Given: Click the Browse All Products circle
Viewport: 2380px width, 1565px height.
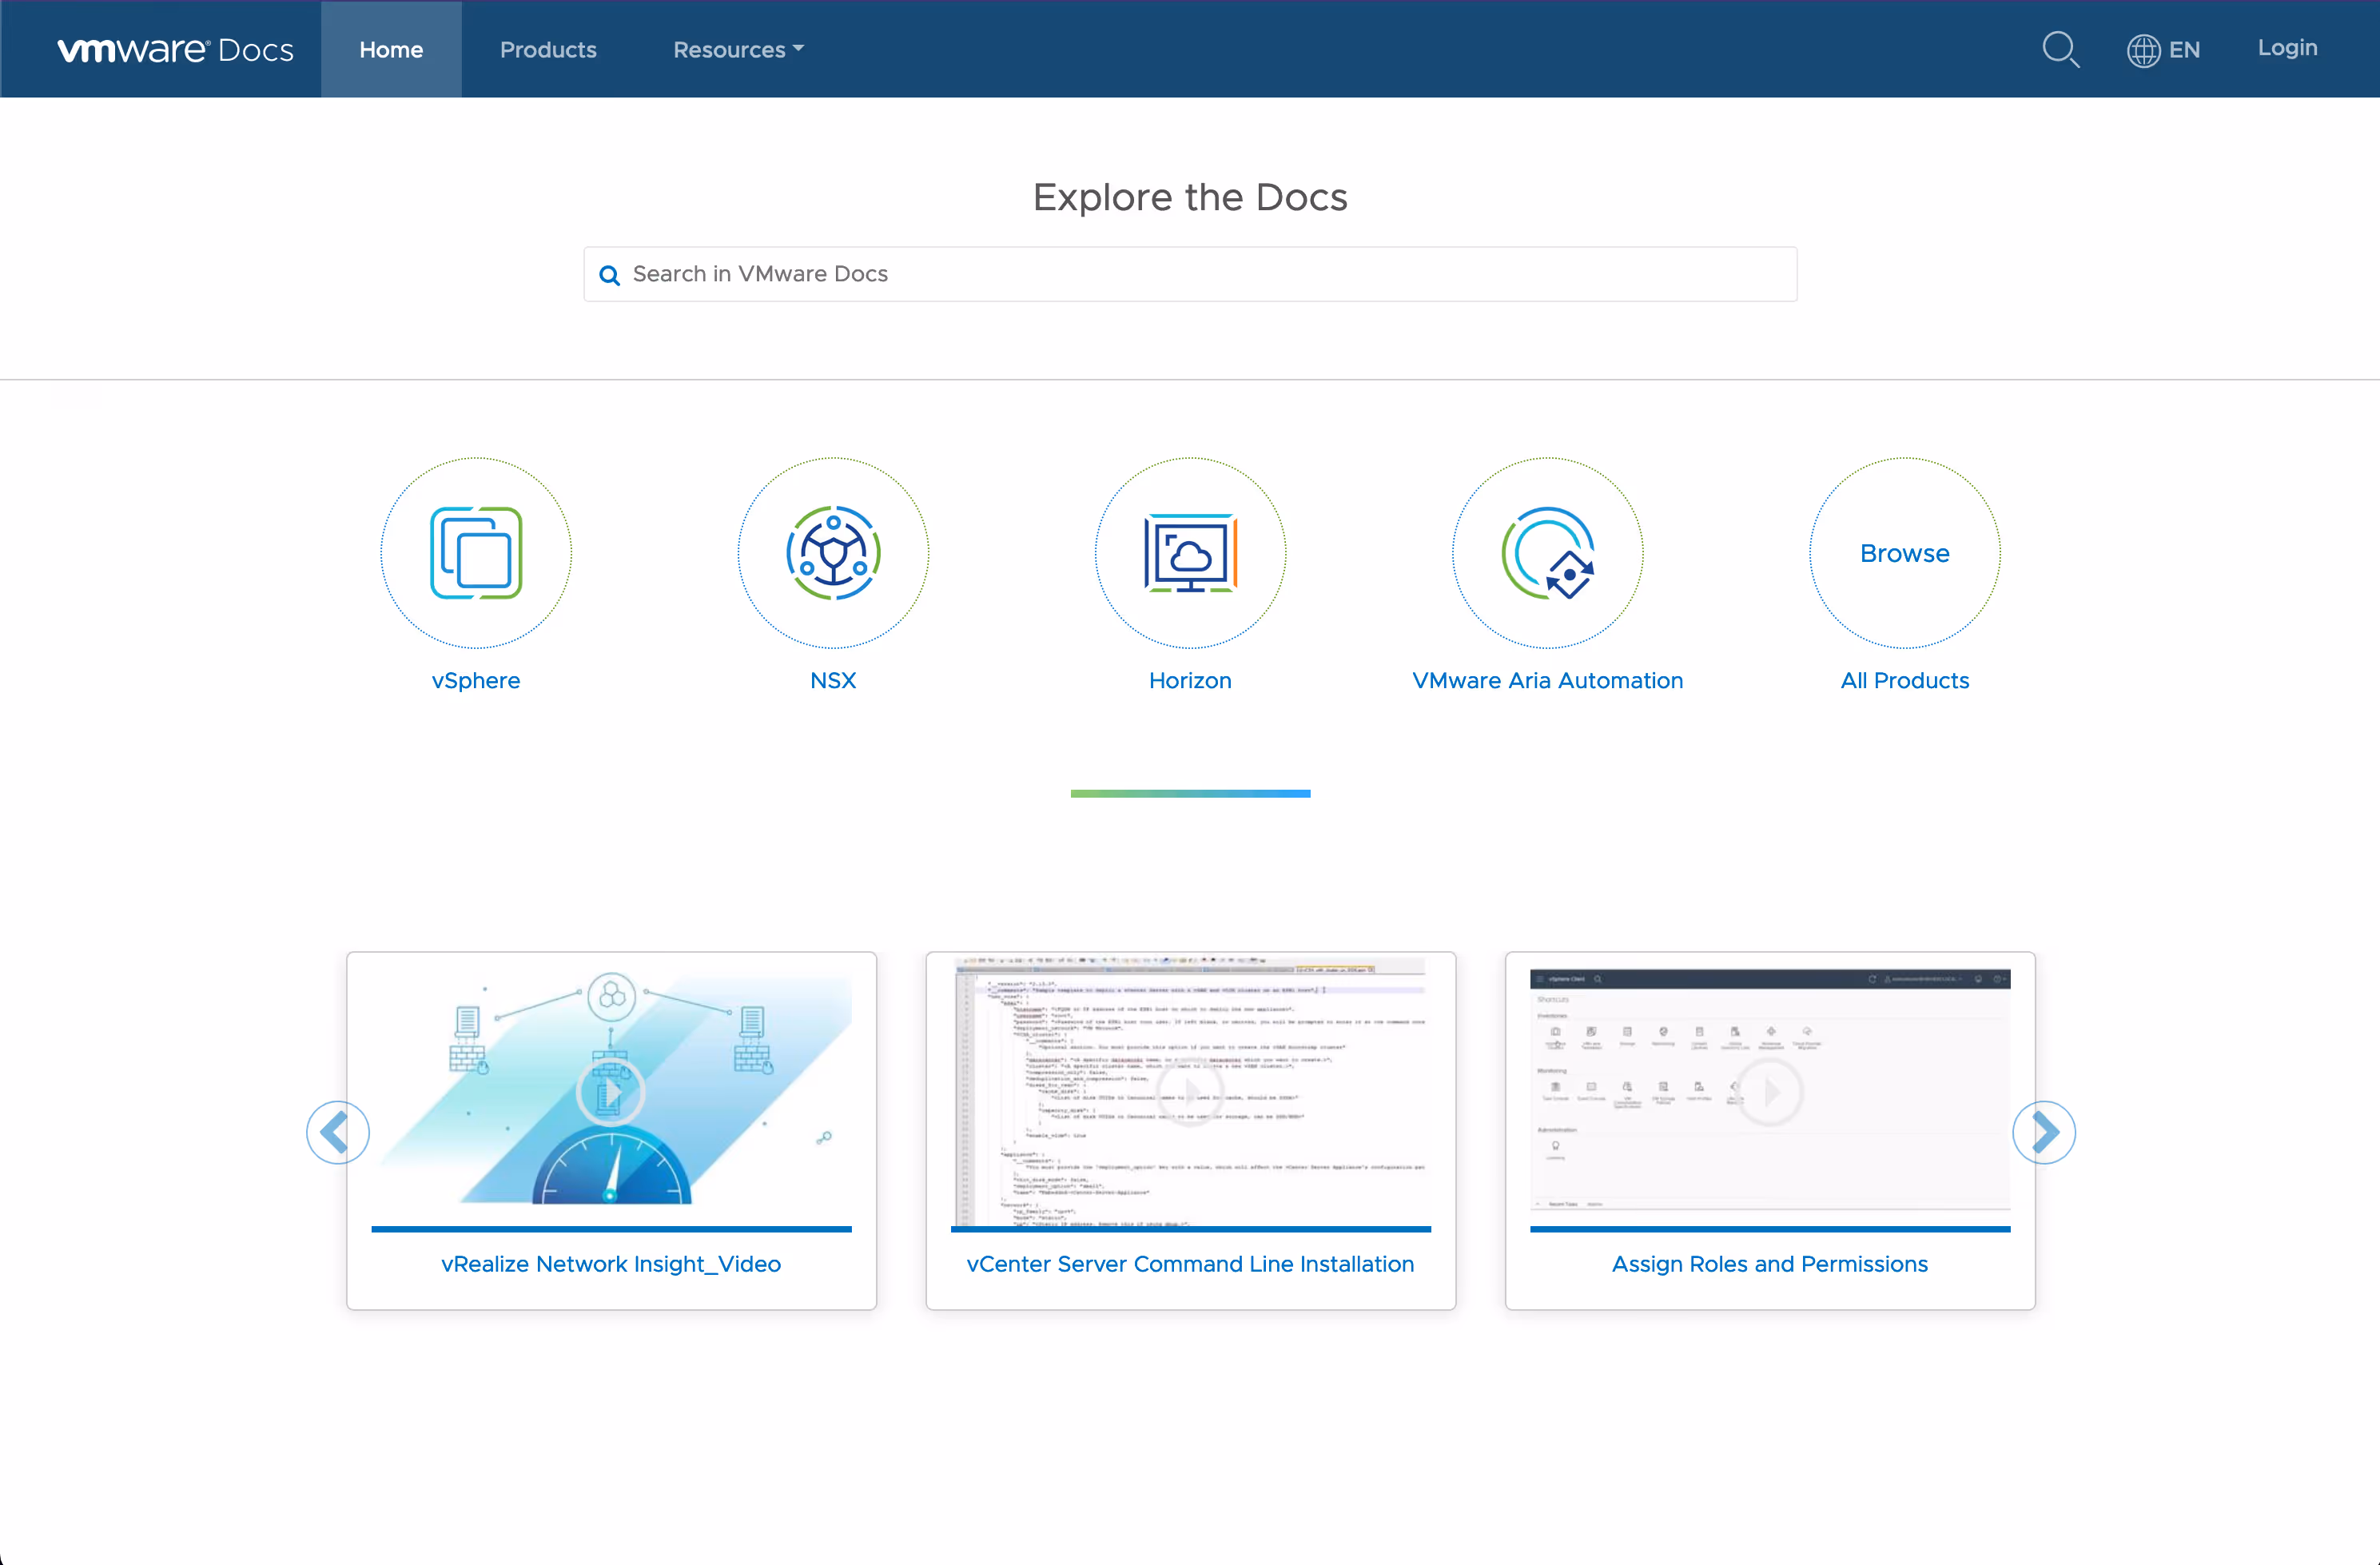Looking at the screenshot, I should (x=1904, y=553).
